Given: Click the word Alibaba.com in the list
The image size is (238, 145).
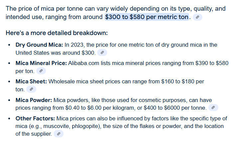Looking at the screenshot, I should coord(84,63).
